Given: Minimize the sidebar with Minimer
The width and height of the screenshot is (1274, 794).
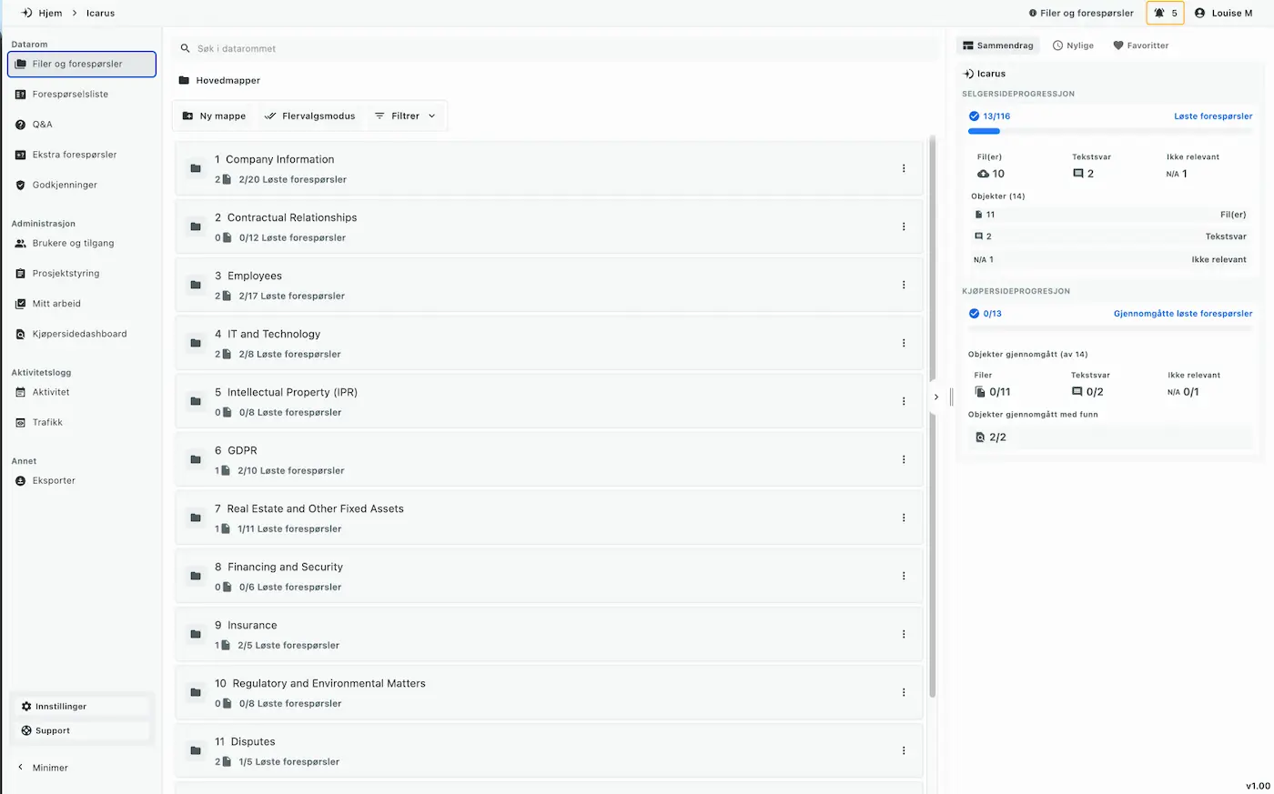Looking at the screenshot, I should [44, 768].
